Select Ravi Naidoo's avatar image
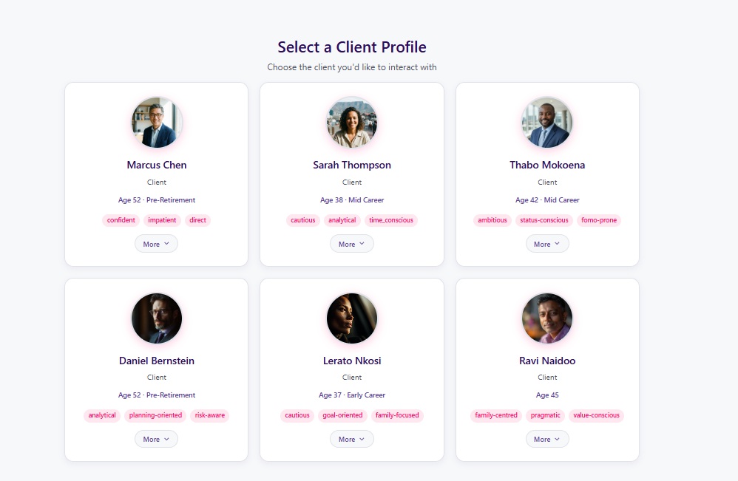This screenshot has width=738, height=481. (x=547, y=318)
